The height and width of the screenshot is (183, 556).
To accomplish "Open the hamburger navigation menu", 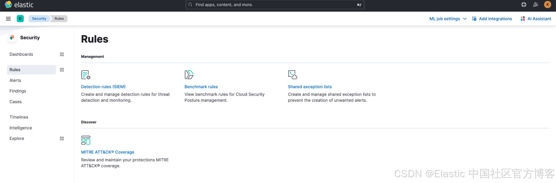I will pyautogui.click(x=8, y=19).
